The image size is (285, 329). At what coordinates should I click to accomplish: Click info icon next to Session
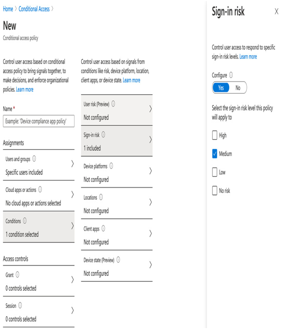[x=20, y=305]
